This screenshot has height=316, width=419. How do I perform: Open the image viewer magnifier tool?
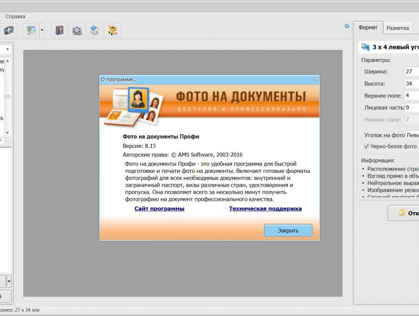pyautogui.click(x=31, y=30)
